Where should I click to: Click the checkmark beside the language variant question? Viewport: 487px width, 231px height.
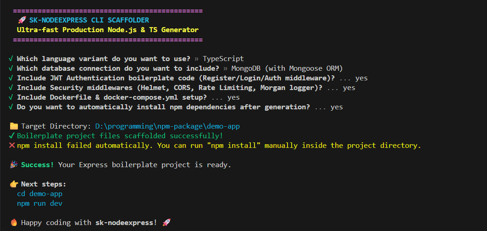(x=11, y=59)
